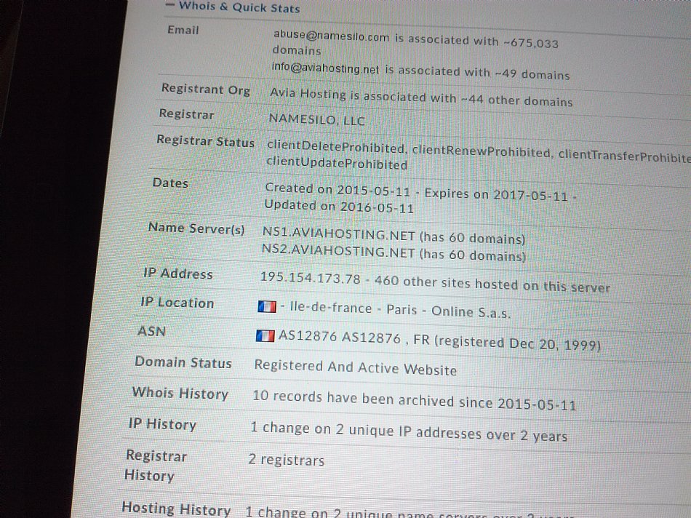Open the NS2.AVIAHOSTING.NET name server

pyautogui.click(x=338, y=252)
